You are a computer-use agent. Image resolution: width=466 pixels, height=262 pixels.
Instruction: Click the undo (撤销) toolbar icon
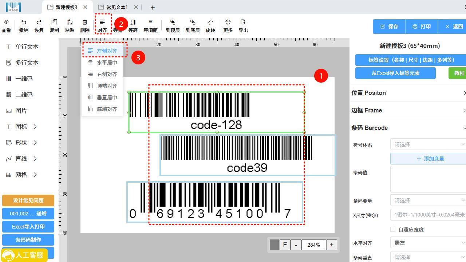[24, 23]
